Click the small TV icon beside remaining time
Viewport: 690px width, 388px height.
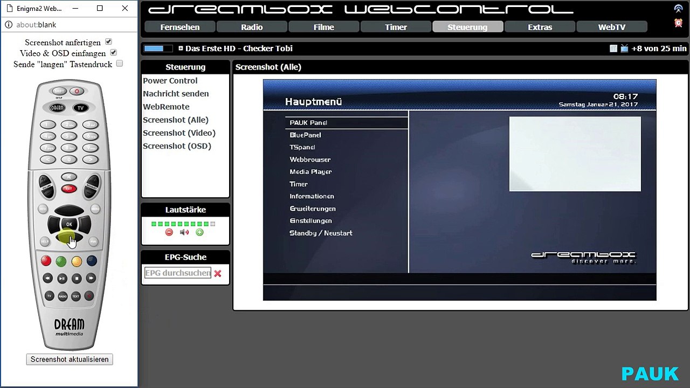click(624, 48)
